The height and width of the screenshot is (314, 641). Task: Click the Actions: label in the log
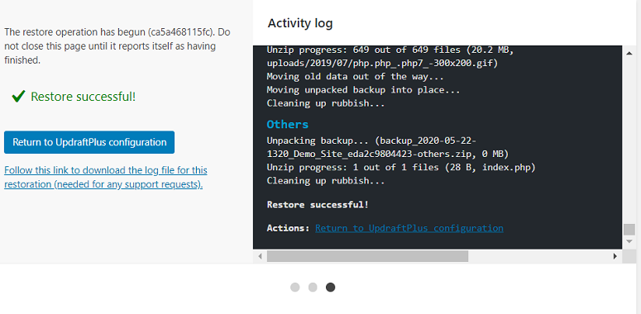pyautogui.click(x=288, y=228)
